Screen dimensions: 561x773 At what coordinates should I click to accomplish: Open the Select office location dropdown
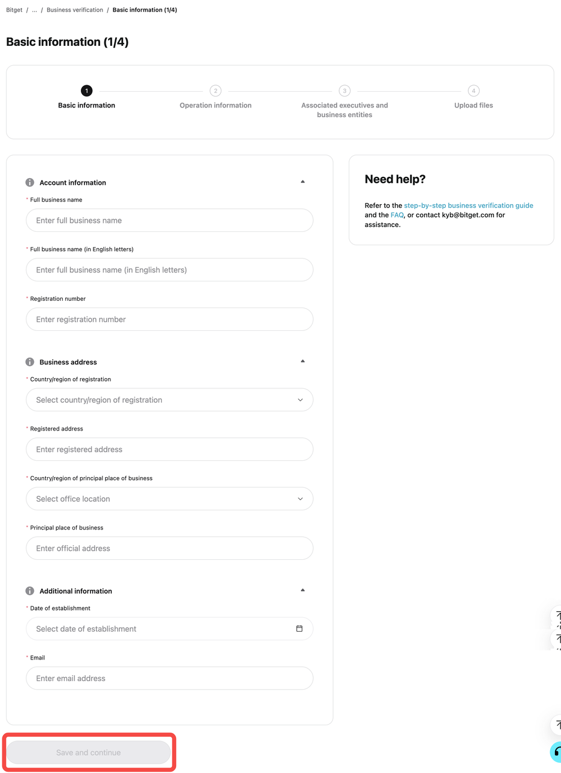click(x=170, y=498)
